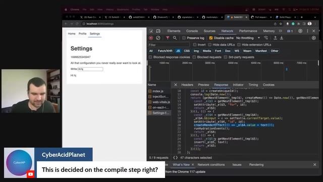Go to the Home page link

[72, 34]
